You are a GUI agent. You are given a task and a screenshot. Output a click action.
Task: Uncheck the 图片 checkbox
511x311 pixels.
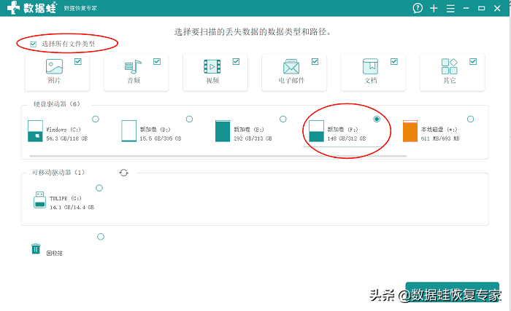[x=78, y=61]
